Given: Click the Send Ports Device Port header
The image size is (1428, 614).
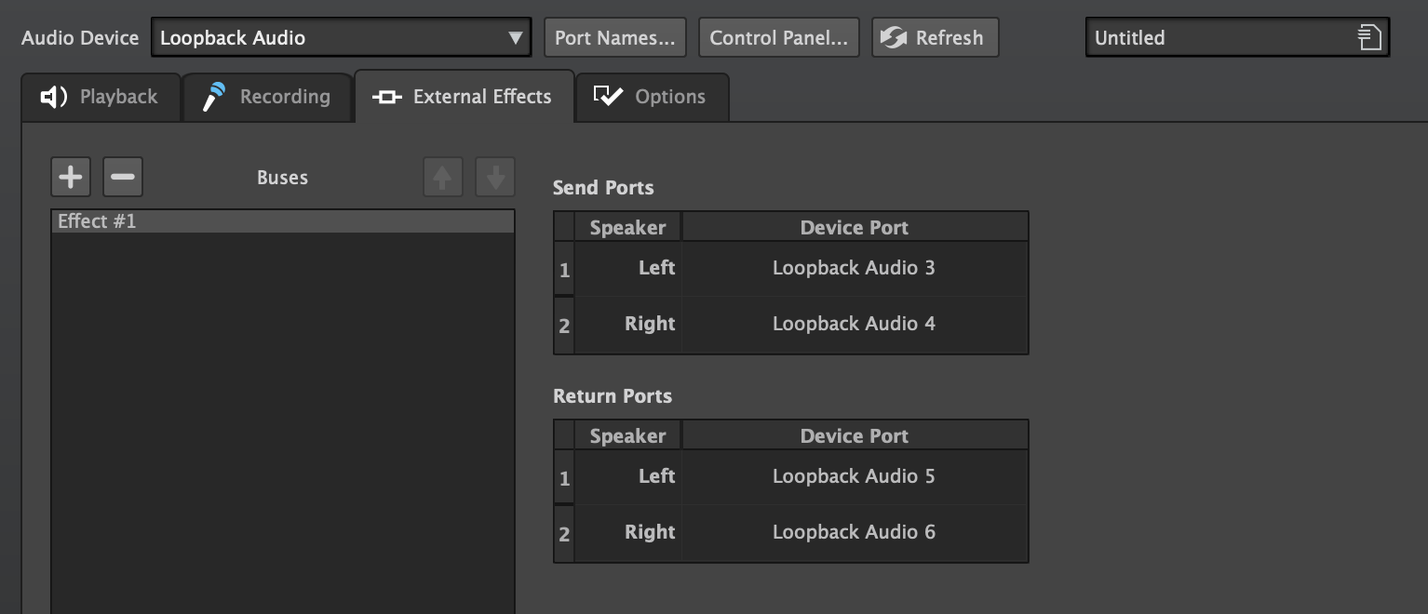Looking at the screenshot, I should click(854, 228).
